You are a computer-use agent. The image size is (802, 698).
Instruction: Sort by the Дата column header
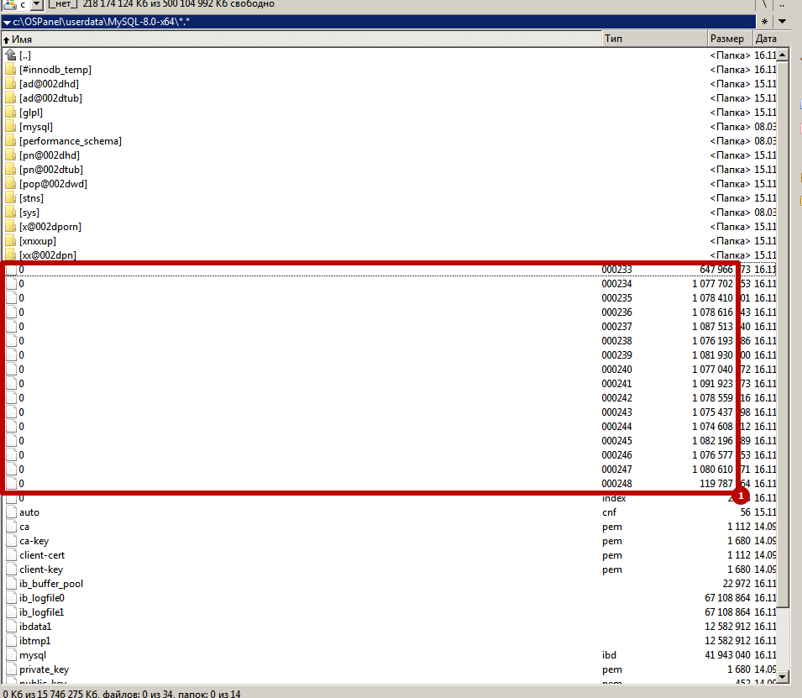click(766, 39)
